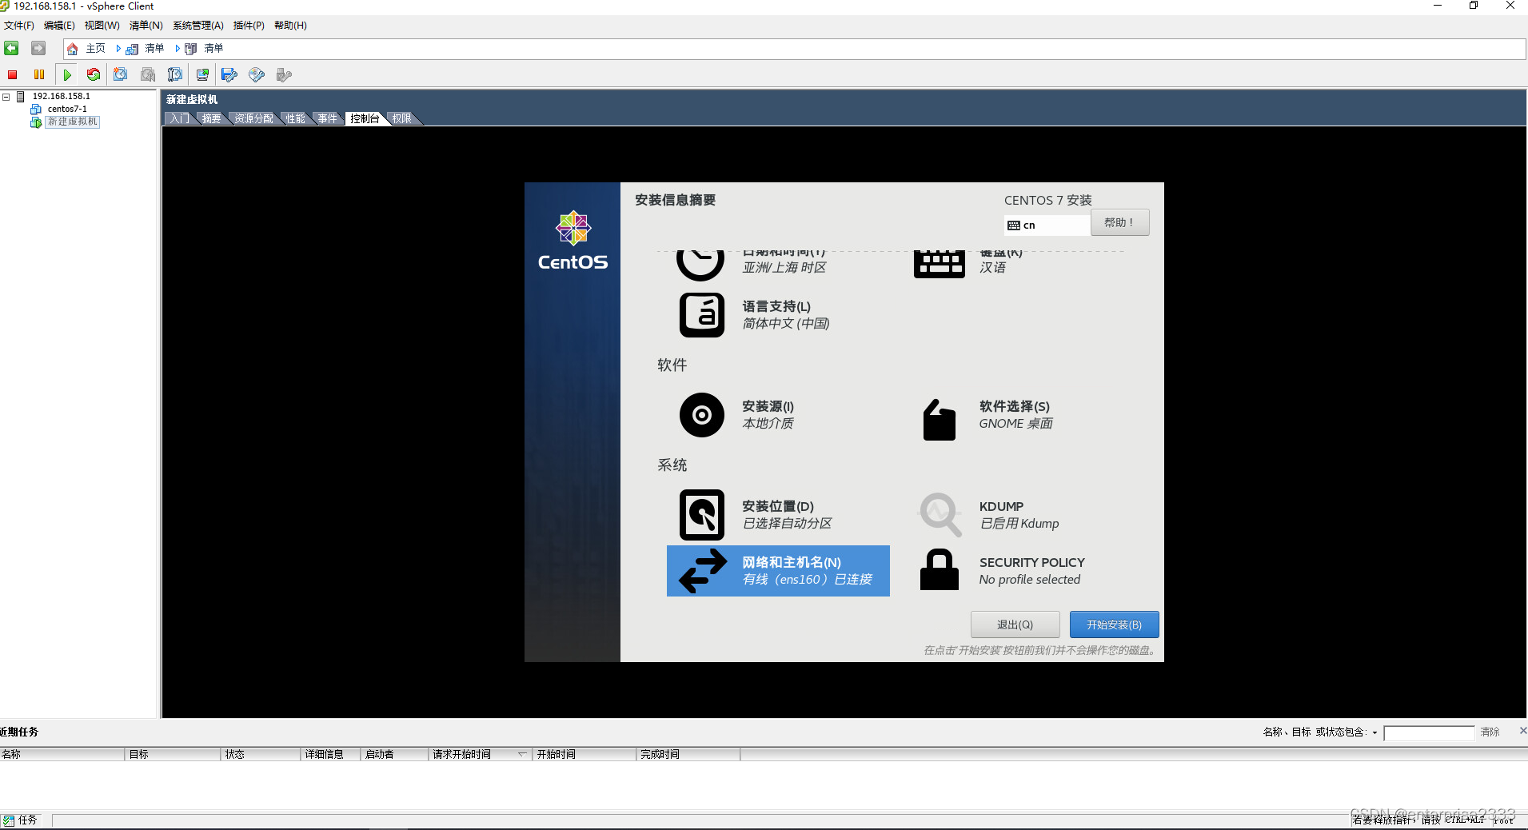The width and height of the screenshot is (1528, 830).
Task: Click the 软件选择 software selection package icon
Action: pyautogui.click(x=940, y=419)
